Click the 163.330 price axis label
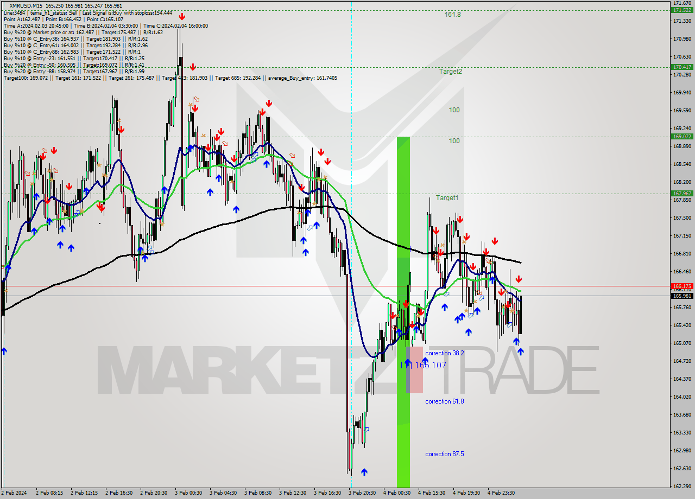The width and height of the screenshot is (695, 499). [x=682, y=432]
